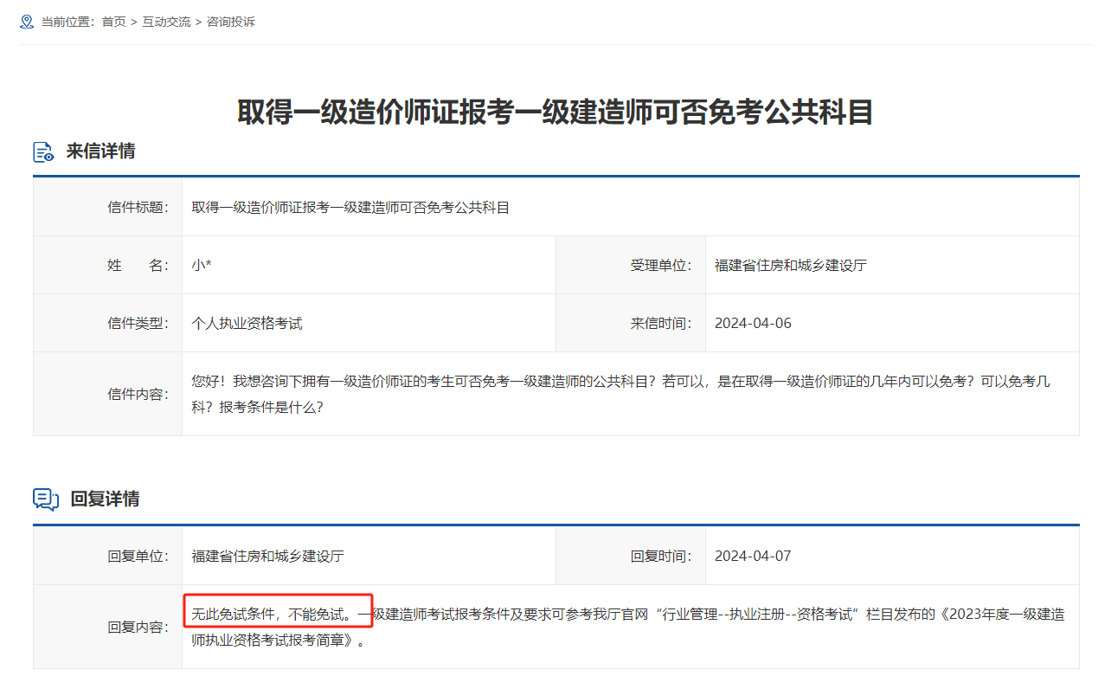Click 回复单位 value 福建省住房和城乡建设厅
This screenshot has height=676, width=1111.
click(x=267, y=556)
